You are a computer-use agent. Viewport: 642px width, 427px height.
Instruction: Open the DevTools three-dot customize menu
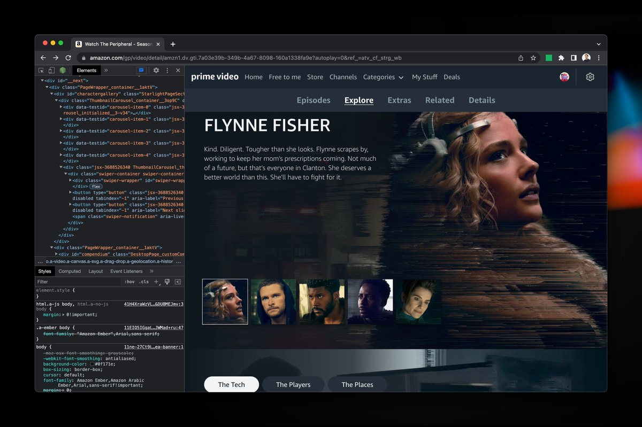tap(167, 70)
